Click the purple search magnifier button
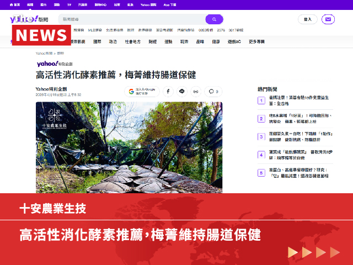 tap(214, 19)
